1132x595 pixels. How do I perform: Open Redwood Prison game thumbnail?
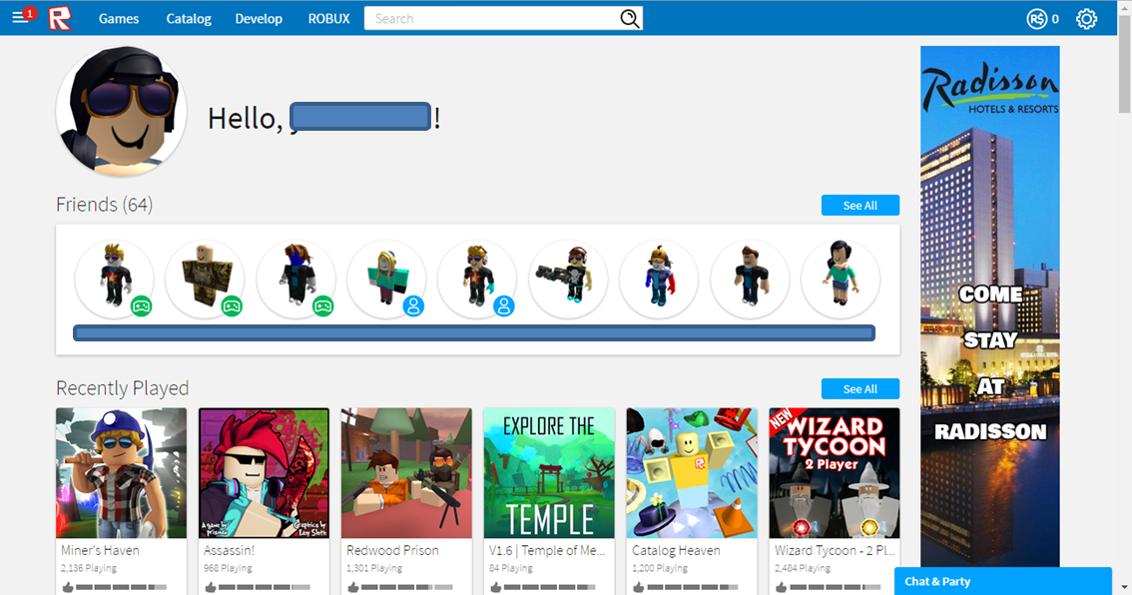pos(406,473)
